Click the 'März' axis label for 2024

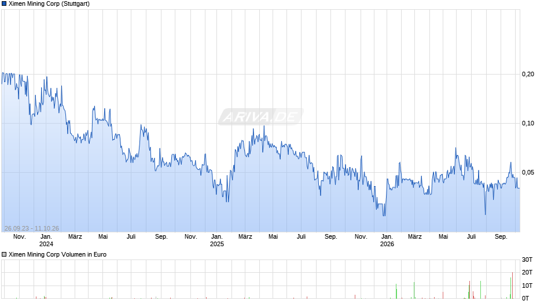75,237
